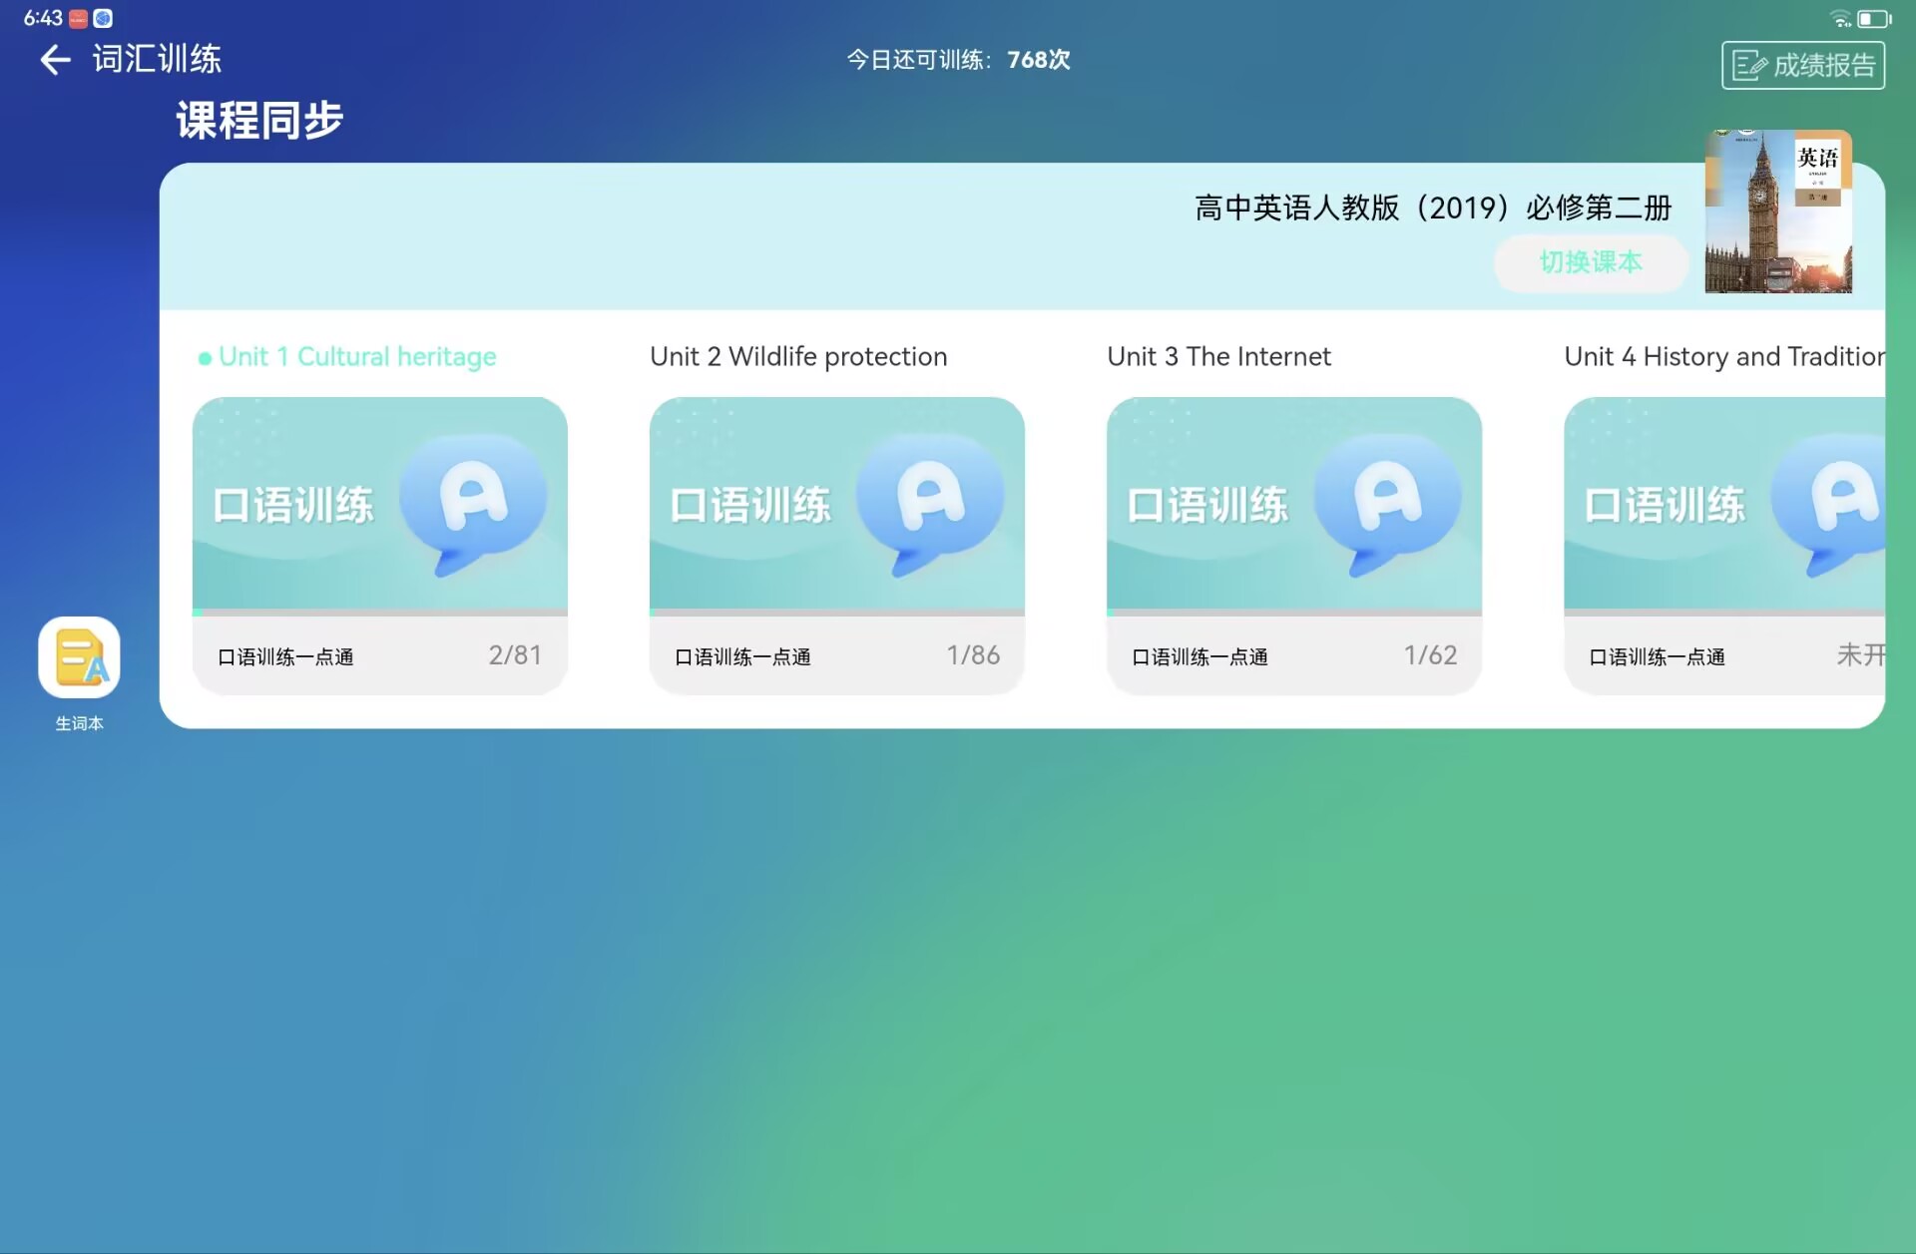The width and height of the screenshot is (1916, 1254).
Task: Open Unit 2 口语训练 card
Action: [x=837, y=546]
